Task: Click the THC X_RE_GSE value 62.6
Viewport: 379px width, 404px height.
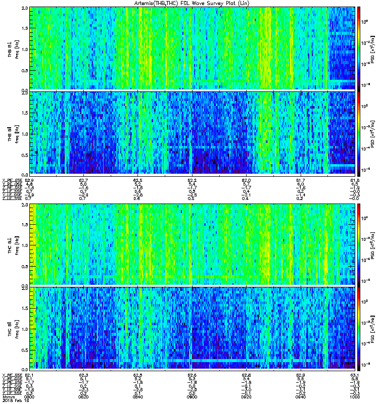Action: click(x=192, y=375)
